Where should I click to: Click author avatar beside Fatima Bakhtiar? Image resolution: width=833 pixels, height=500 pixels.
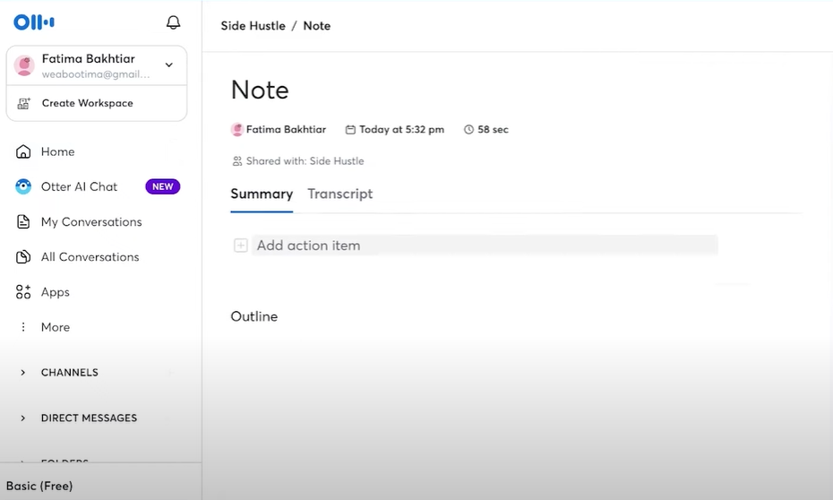pyautogui.click(x=237, y=129)
